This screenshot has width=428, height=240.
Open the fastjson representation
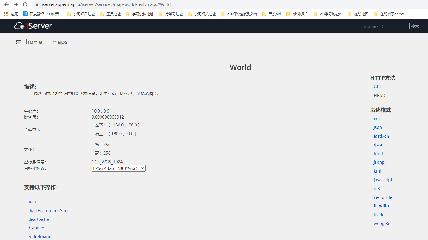(381, 136)
